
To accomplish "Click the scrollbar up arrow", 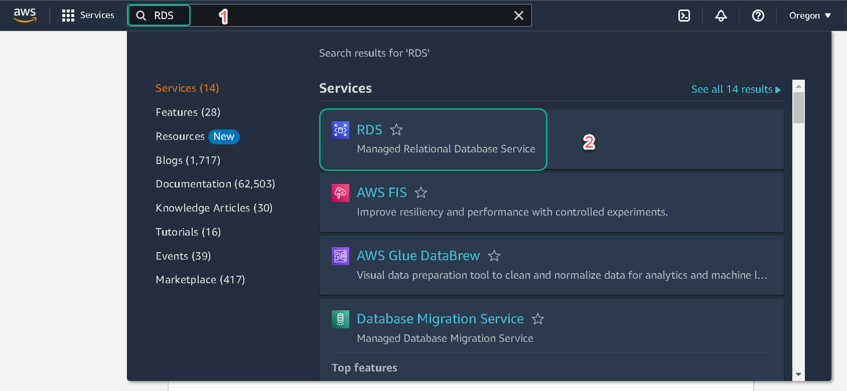I will click(798, 86).
